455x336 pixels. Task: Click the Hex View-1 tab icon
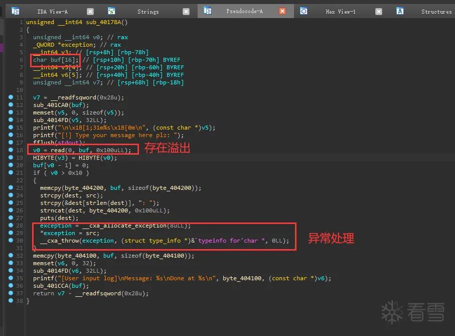(304, 12)
